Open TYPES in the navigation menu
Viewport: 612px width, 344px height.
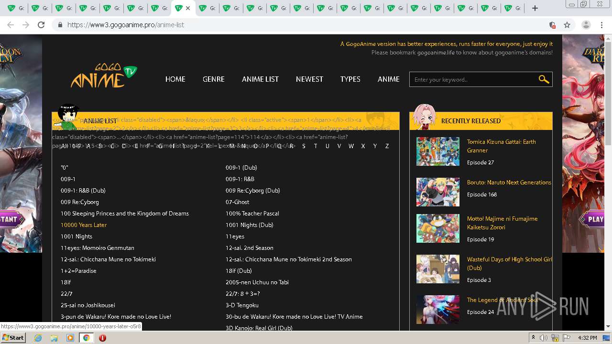350,79
